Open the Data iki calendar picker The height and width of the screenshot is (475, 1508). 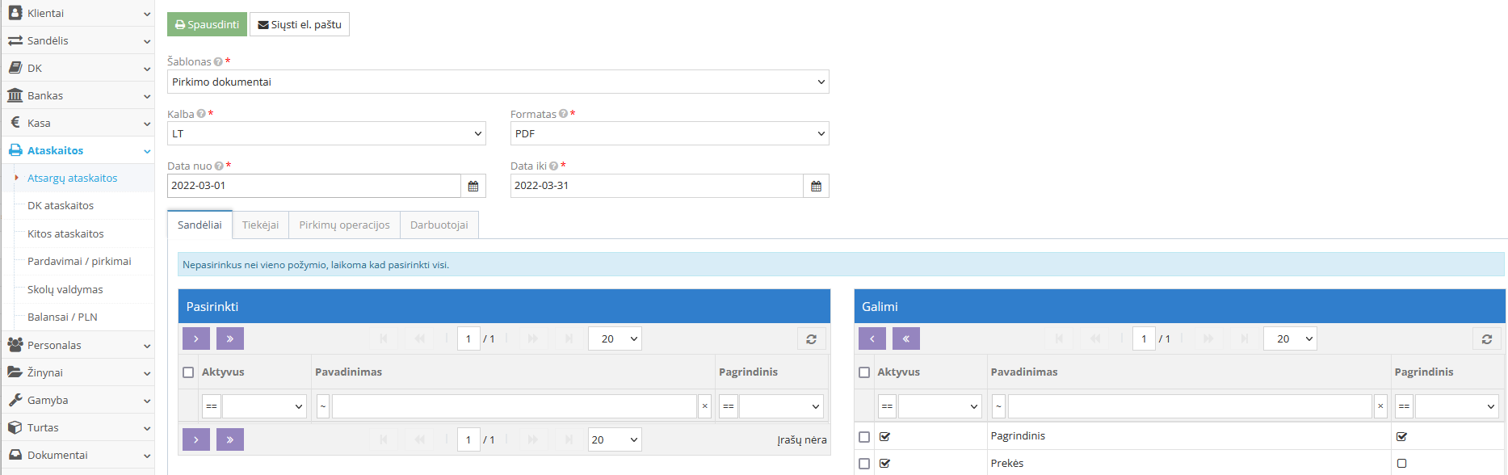816,186
